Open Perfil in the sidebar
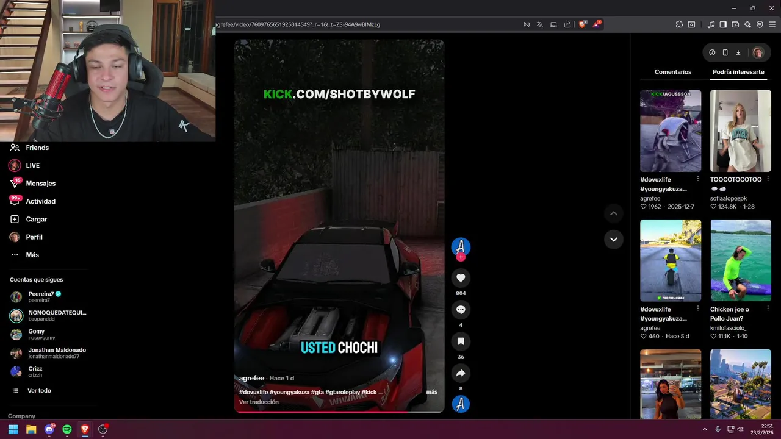Screen dimensions: 781x439 34,237
